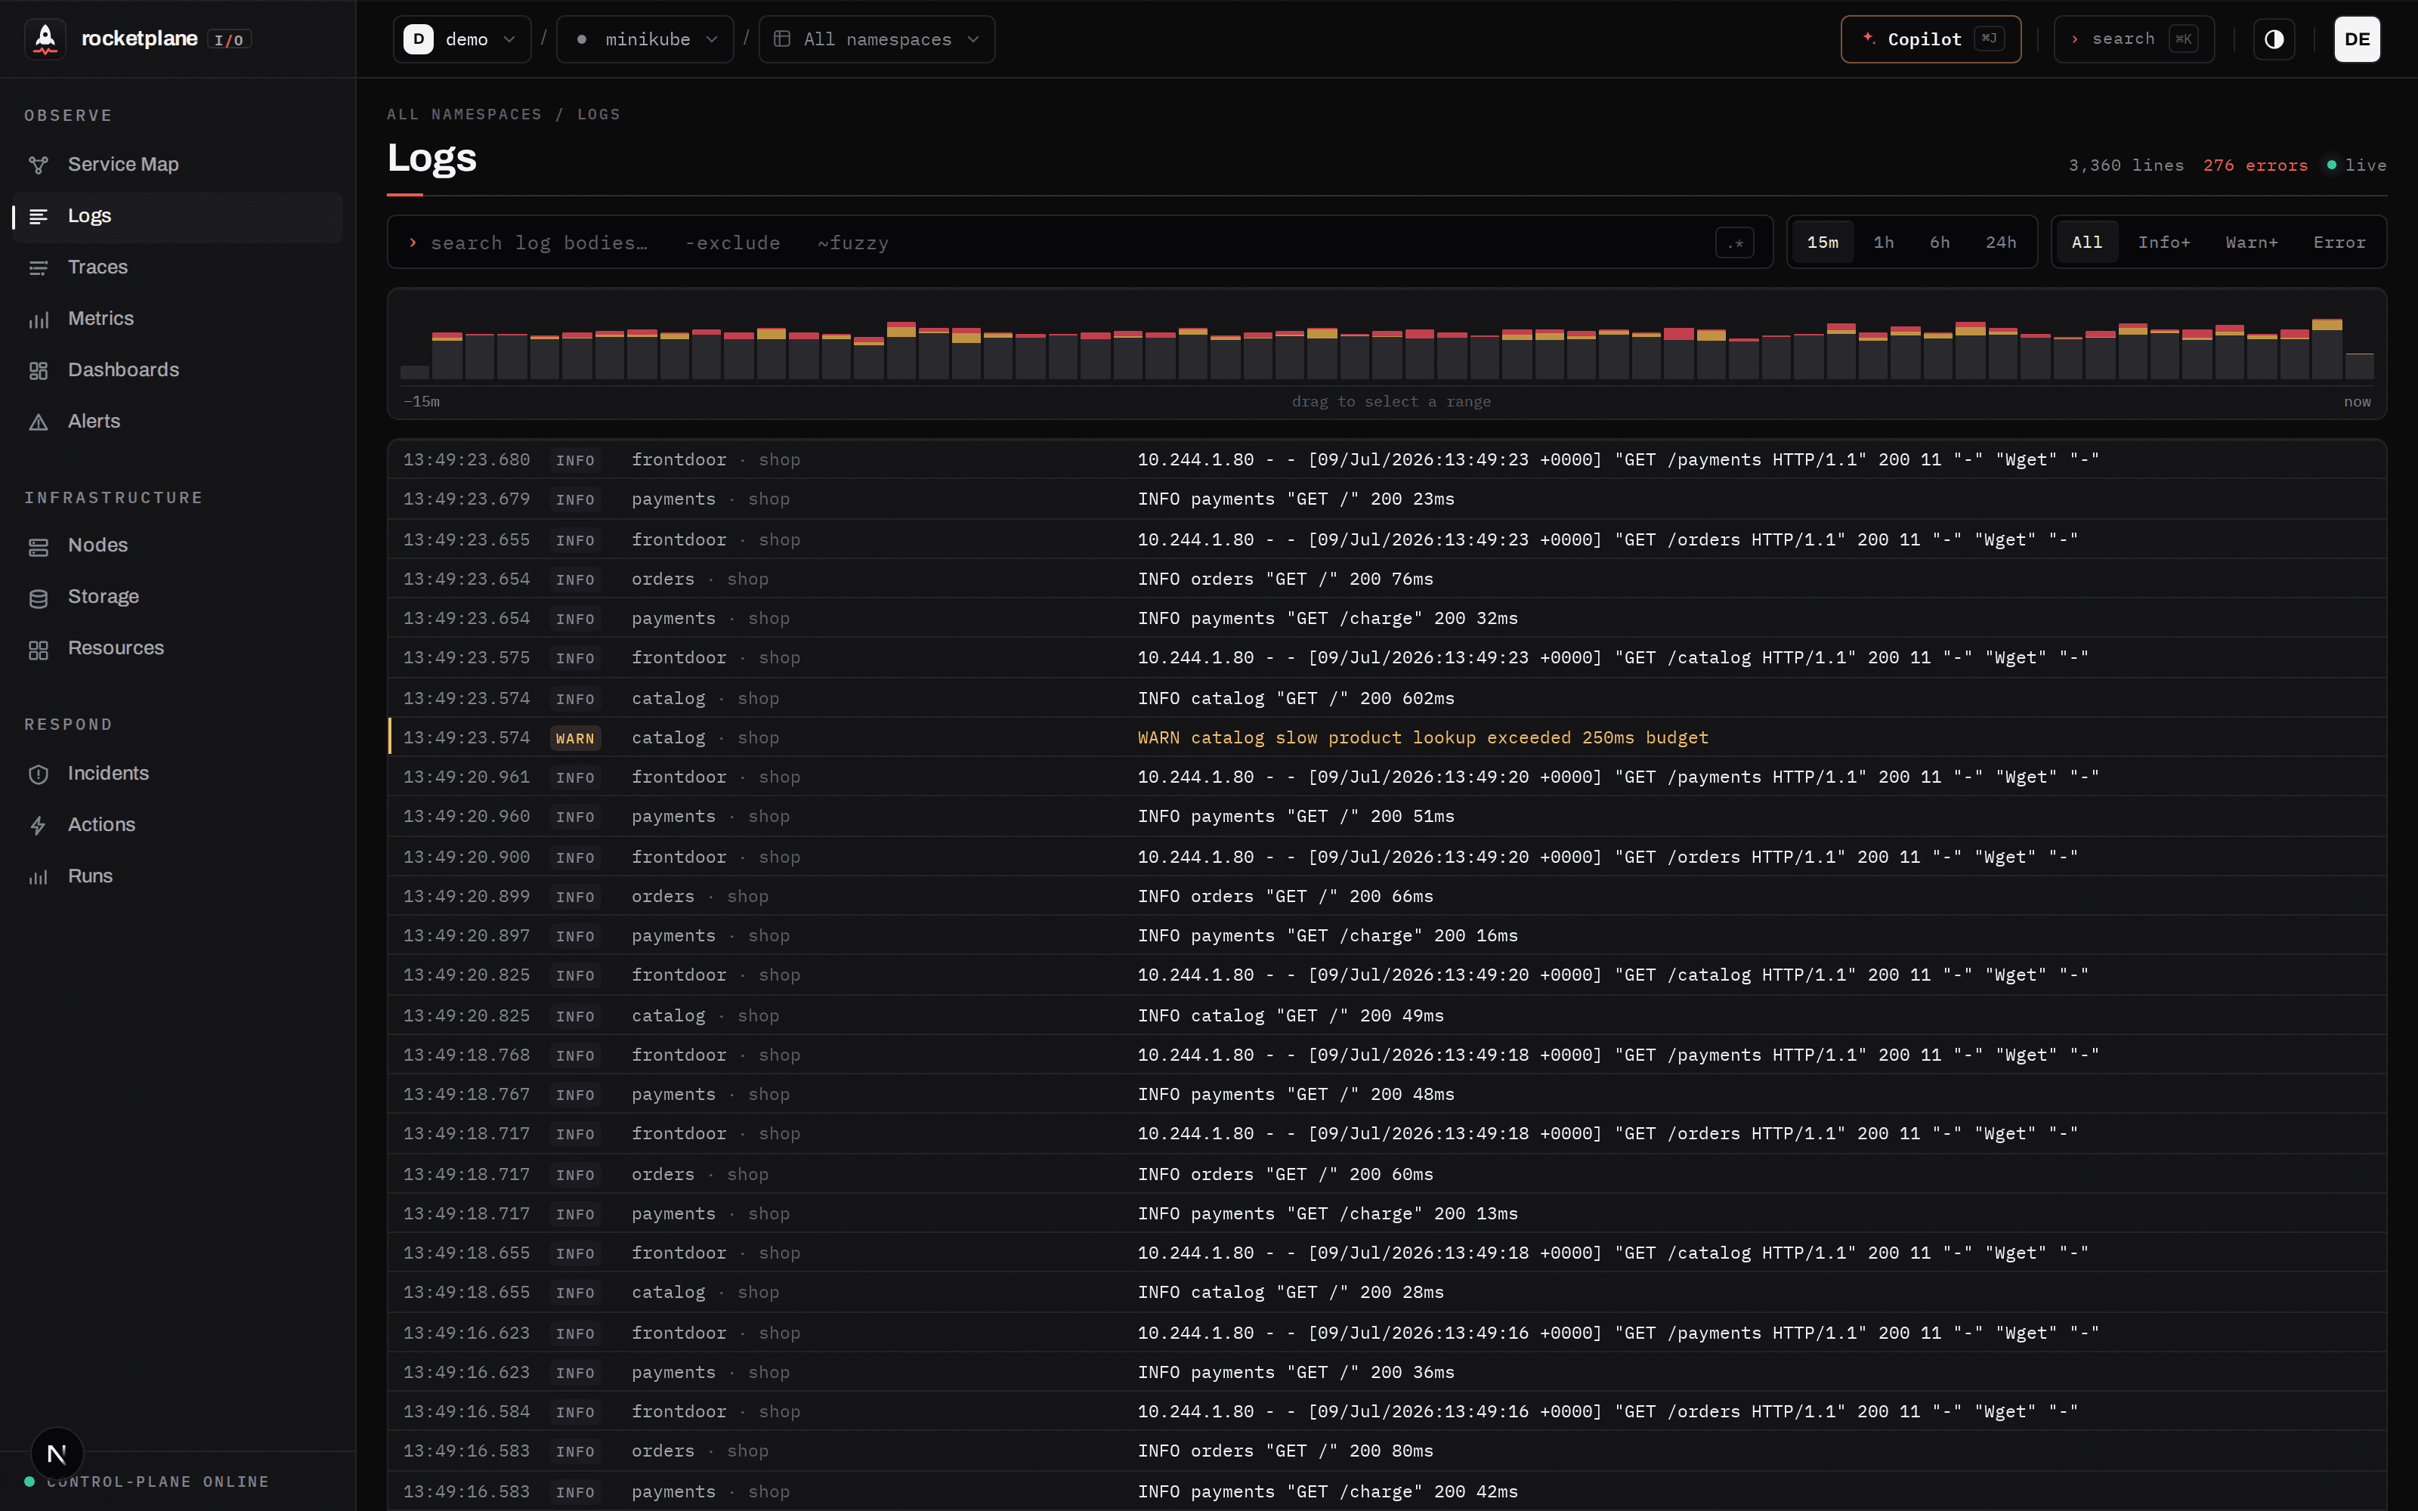Filter logs to Warn+ level
Screen dimensions: 2418x1511
coord(2251,243)
